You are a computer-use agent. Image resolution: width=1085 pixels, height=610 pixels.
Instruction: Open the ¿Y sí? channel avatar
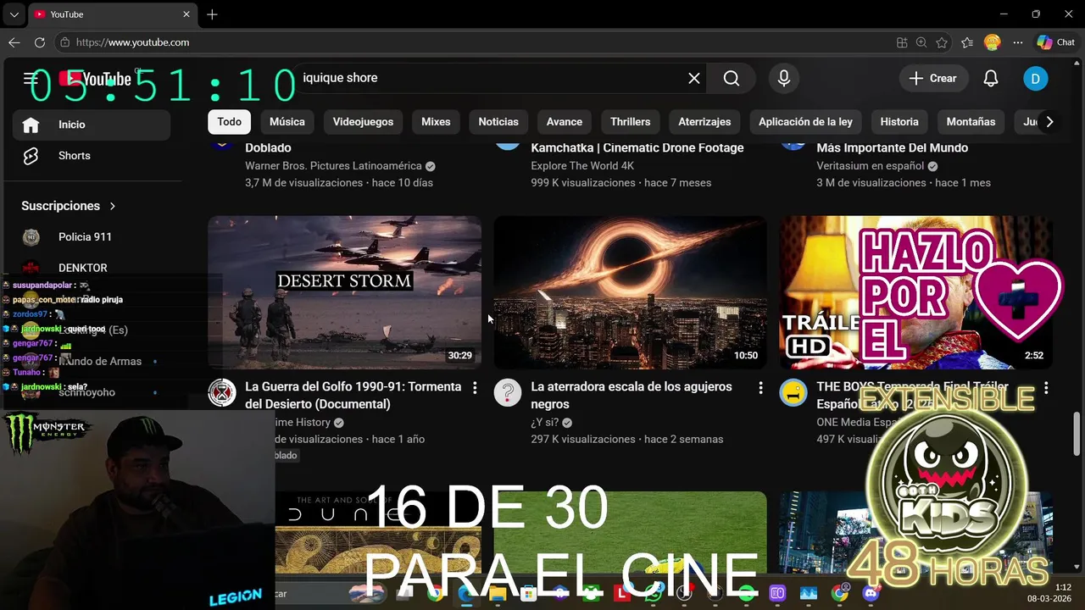point(508,393)
